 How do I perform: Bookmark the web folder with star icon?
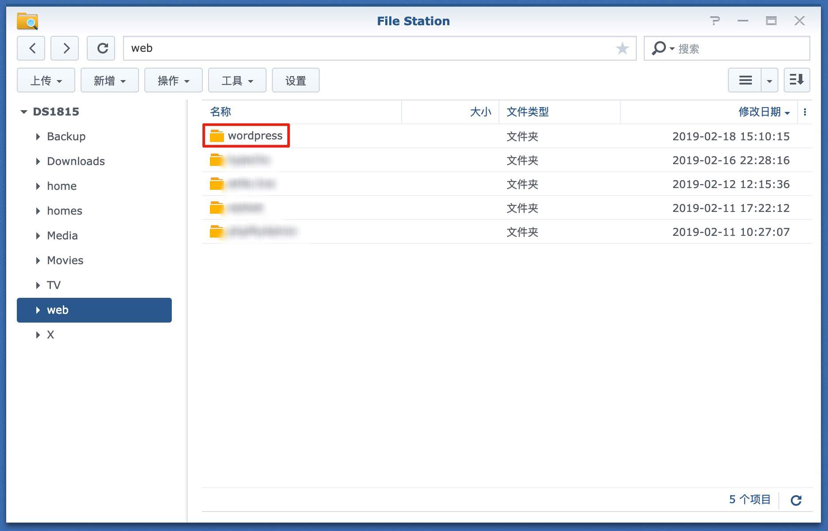[622, 48]
